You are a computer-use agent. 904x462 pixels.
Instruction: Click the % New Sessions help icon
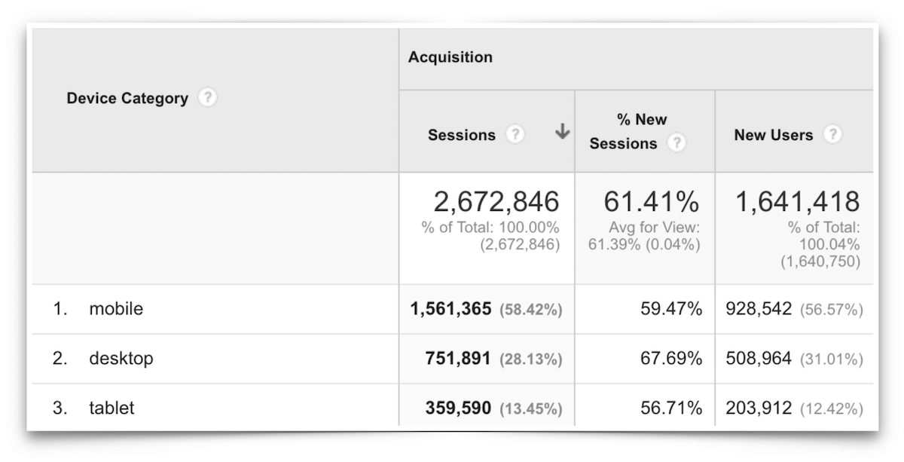(x=677, y=143)
